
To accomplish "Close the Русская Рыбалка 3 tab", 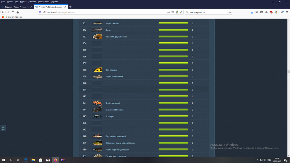I will [65, 7].
